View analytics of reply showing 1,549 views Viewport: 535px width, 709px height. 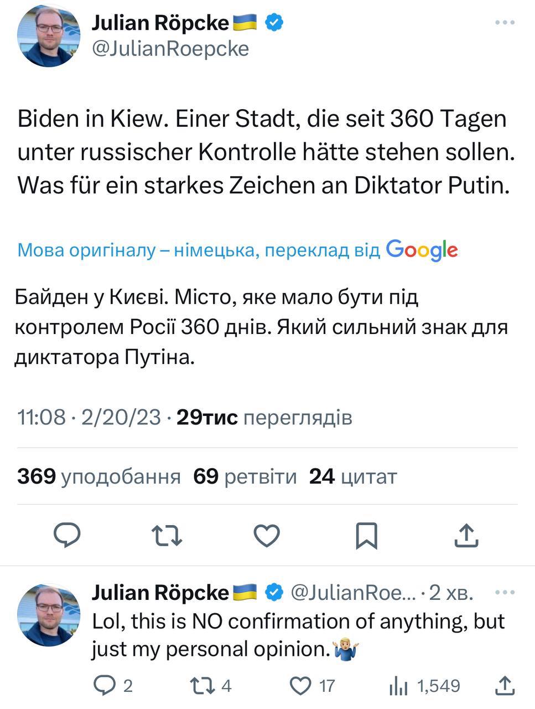pyautogui.click(x=398, y=686)
